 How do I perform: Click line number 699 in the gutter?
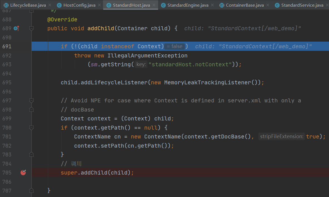point(7,118)
